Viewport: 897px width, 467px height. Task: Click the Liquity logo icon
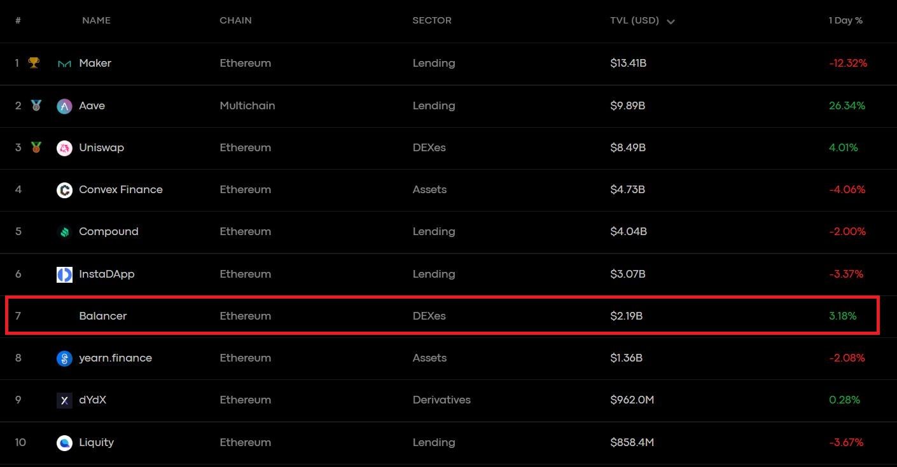(64, 443)
